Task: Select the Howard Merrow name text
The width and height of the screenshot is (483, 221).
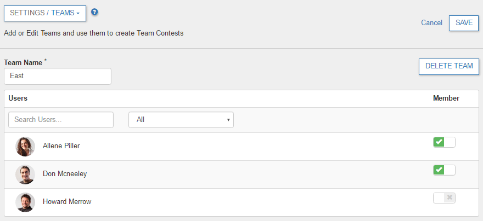Action: 67,202
